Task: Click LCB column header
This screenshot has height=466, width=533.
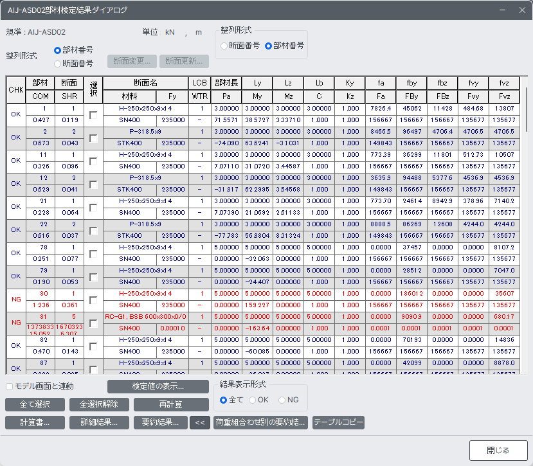Action: coord(199,83)
